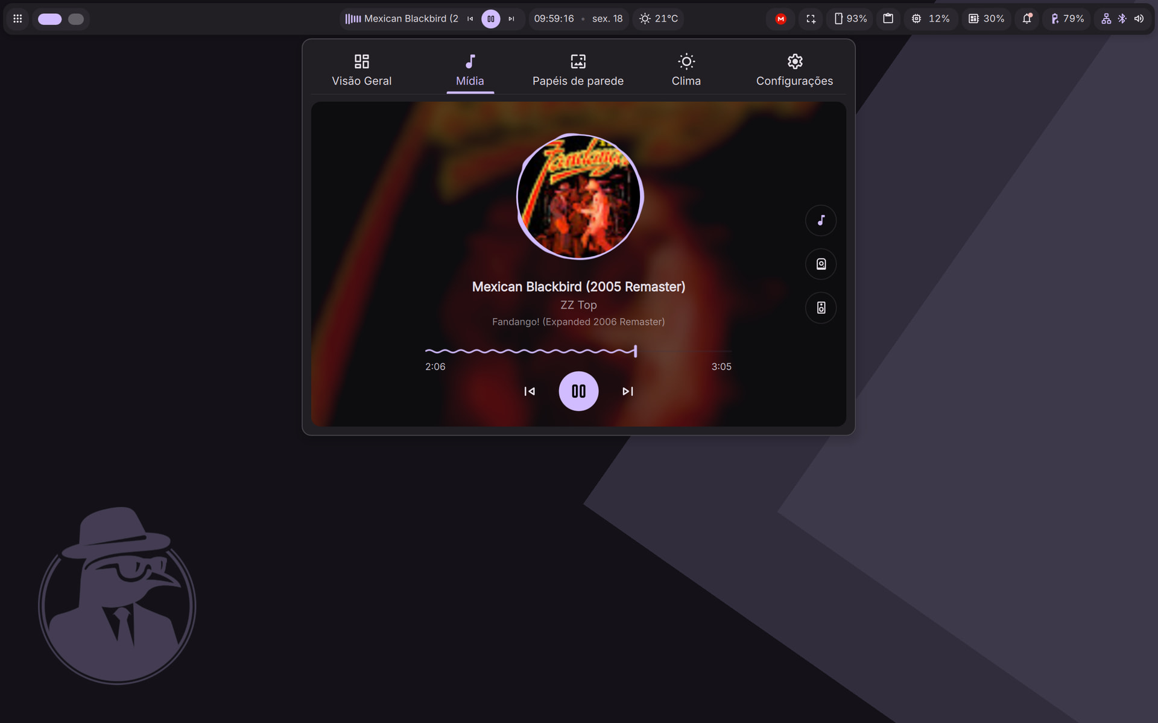This screenshot has height=723, width=1158.
Task: Pause from the top bar mini player
Action: (491, 19)
